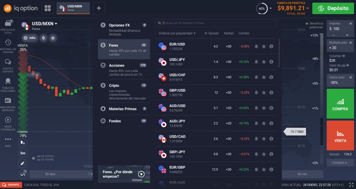This screenshot has width=356, height=189.
Task: Expand the USD/MXN asset dropdown arrow
Action: pos(56,23)
